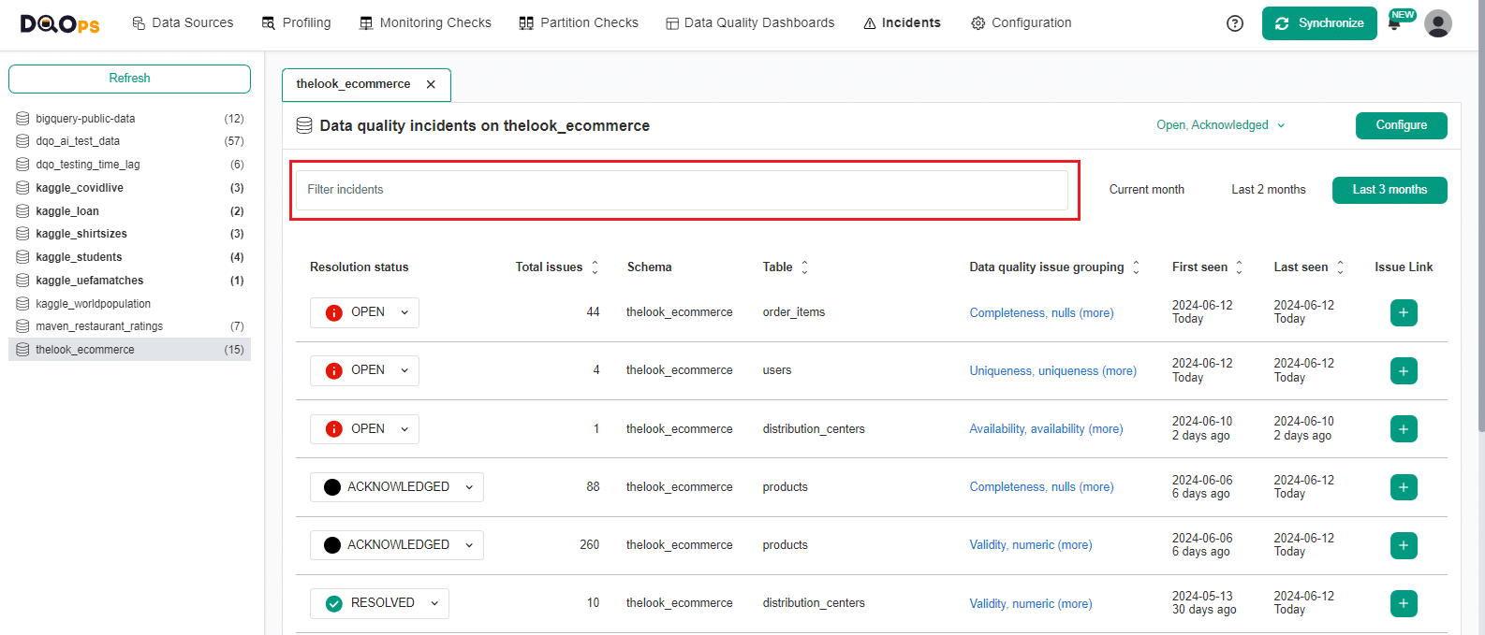Click the DQOps logo

coord(60,23)
